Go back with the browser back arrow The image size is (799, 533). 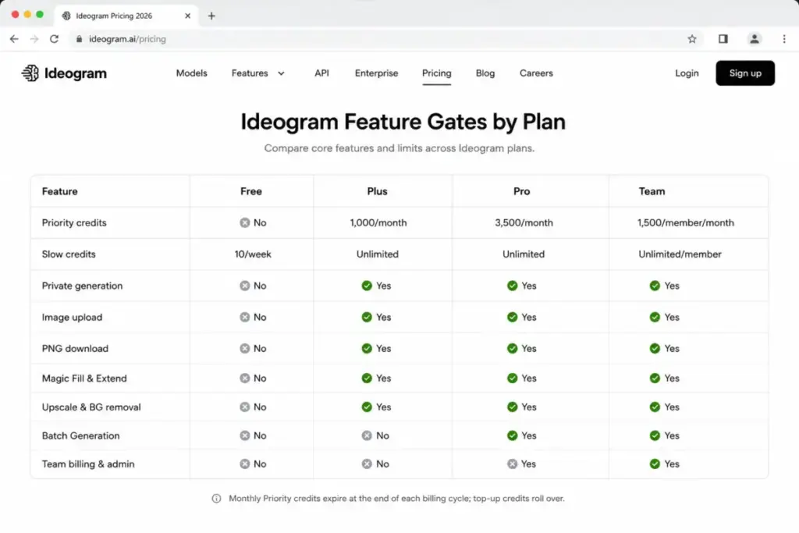(14, 39)
